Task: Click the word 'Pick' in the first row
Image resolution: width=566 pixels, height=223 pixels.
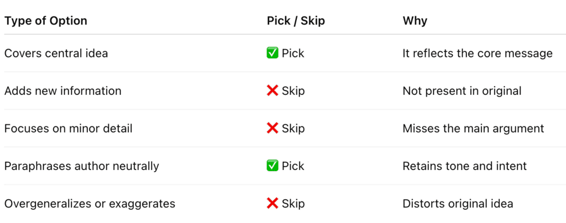Action: (293, 54)
